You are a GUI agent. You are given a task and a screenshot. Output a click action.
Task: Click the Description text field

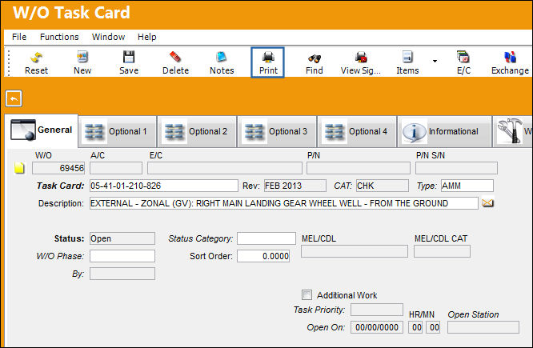pyautogui.click(x=284, y=203)
